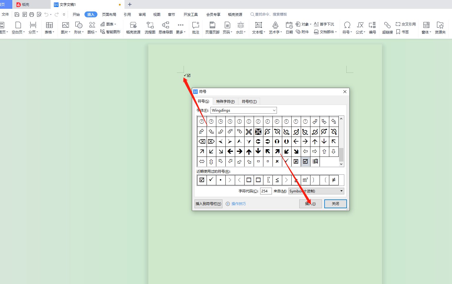Click the 智能图形 smart graphic tool
The image size is (452, 284).
pos(110,32)
